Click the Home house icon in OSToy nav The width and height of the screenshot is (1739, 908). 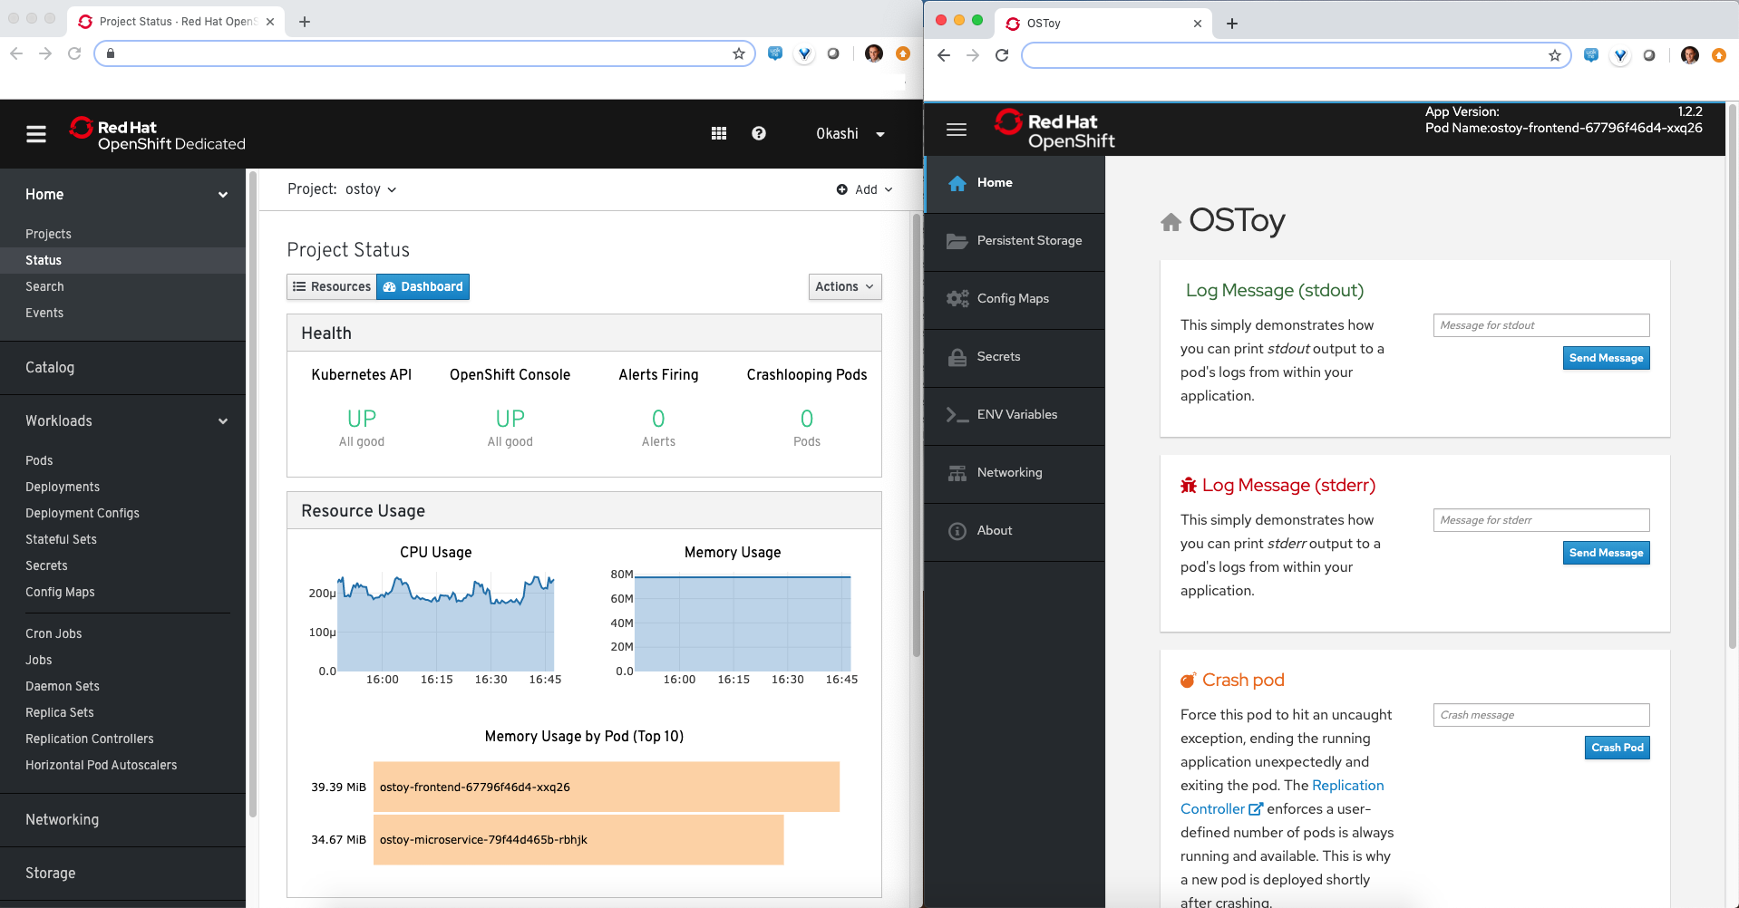pyautogui.click(x=957, y=183)
